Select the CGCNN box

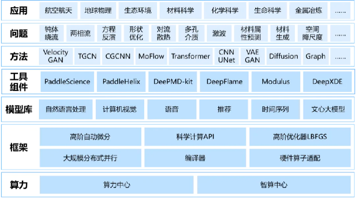click(x=118, y=56)
